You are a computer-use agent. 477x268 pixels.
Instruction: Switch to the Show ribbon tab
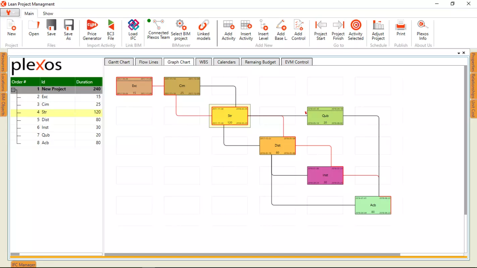48,13
